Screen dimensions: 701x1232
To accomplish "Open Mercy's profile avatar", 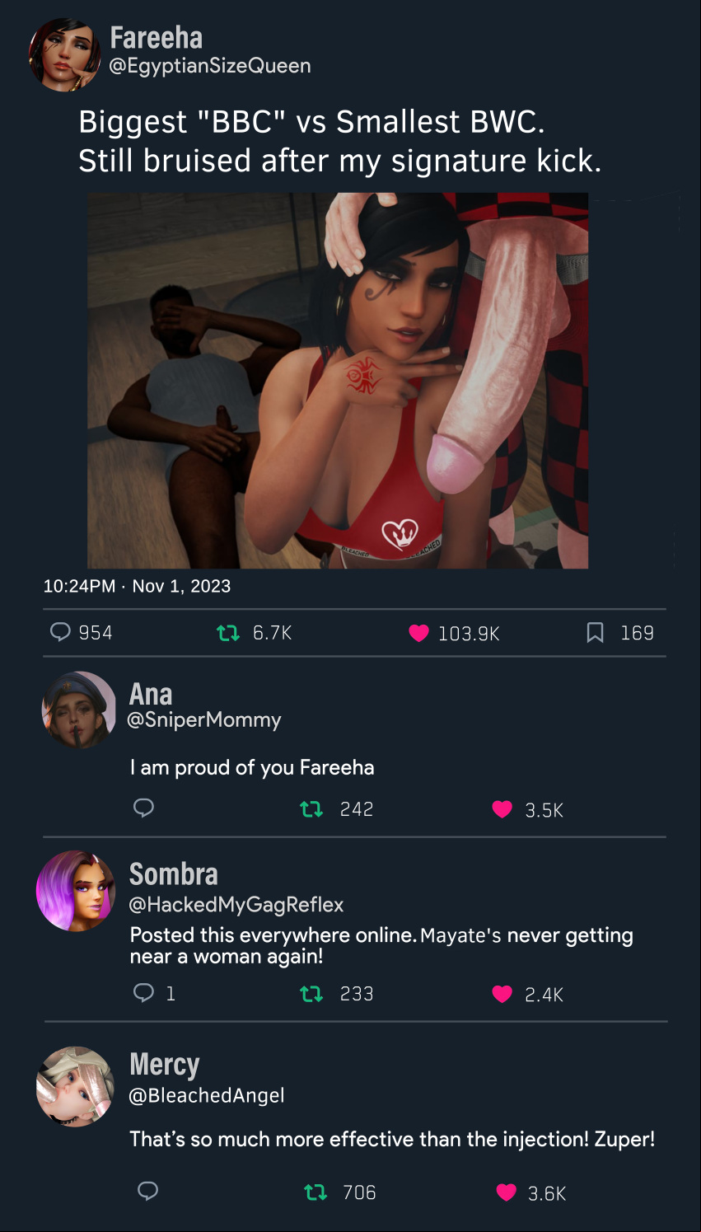I will (76, 1087).
